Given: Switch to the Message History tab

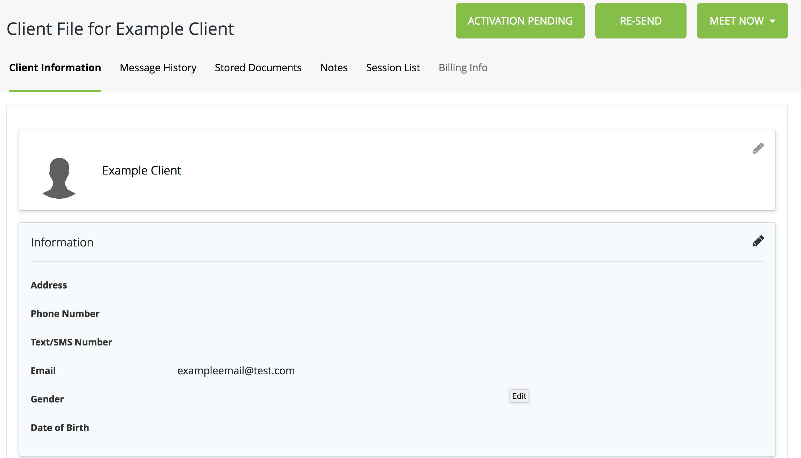Looking at the screenshot, I should point(158,68).
